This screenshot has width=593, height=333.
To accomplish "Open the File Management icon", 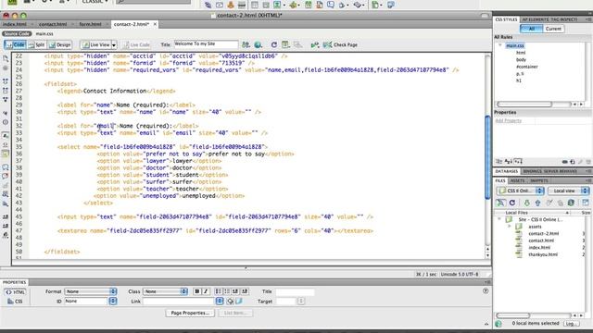I will pyautogui.click(x=246, y=44).
